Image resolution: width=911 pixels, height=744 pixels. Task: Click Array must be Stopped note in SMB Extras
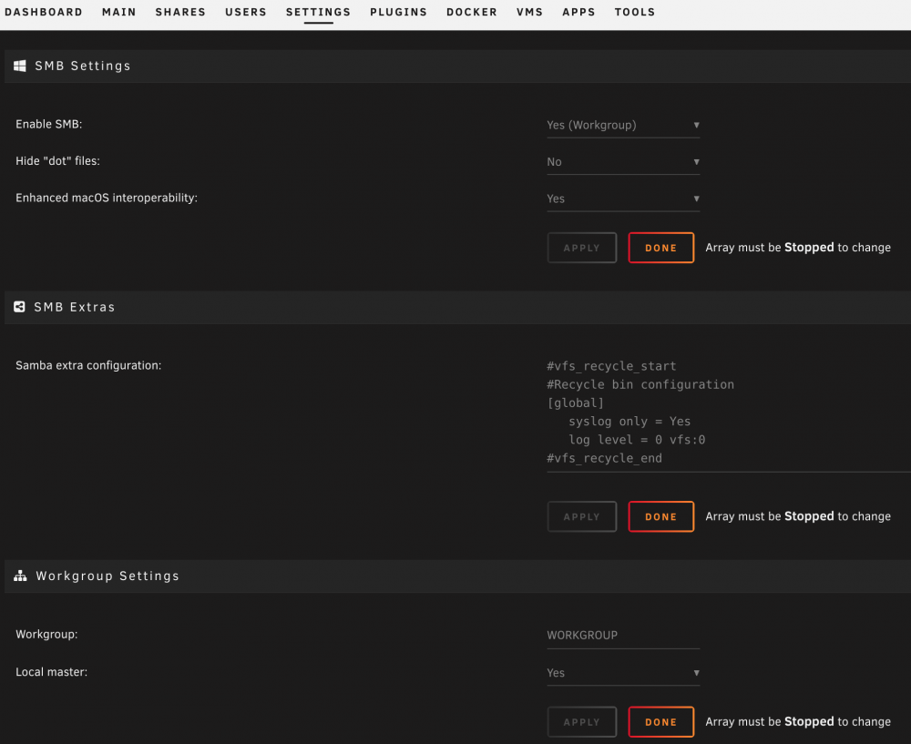798,516
